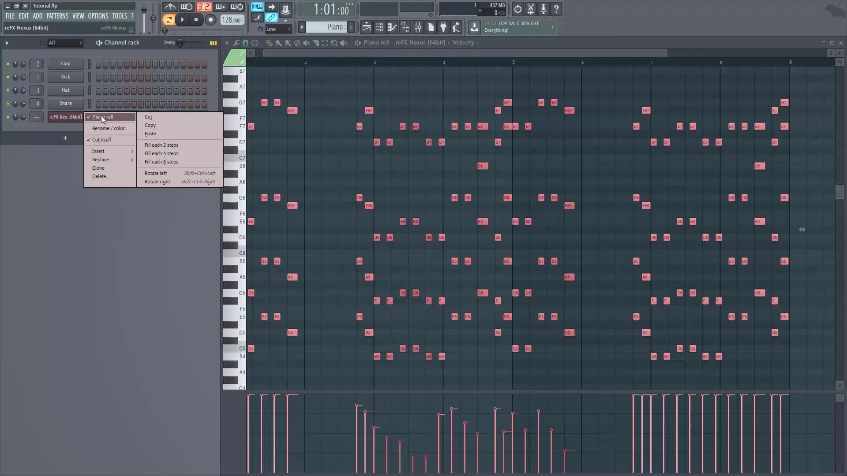The image size is (847, 476).
Task: Uncheck Cut itself in the context menu
Action: click(102, 139)
